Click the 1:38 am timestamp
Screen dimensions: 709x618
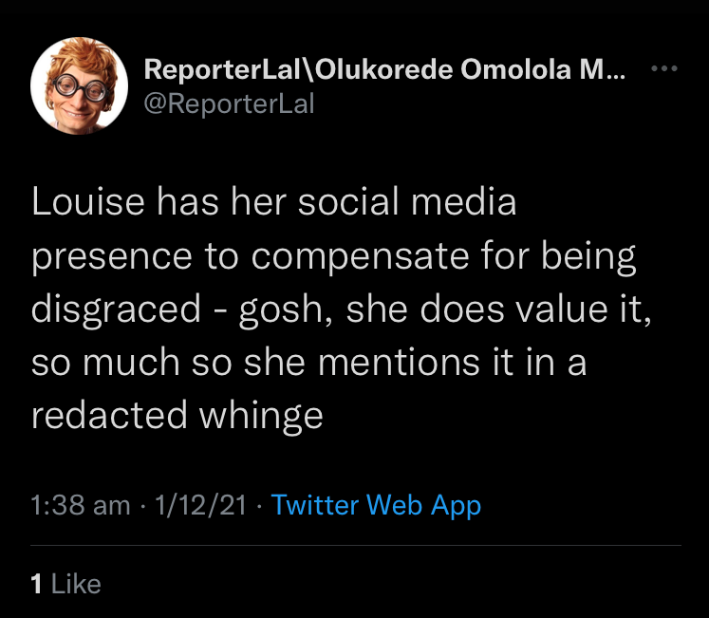click(x=80, y=505)
